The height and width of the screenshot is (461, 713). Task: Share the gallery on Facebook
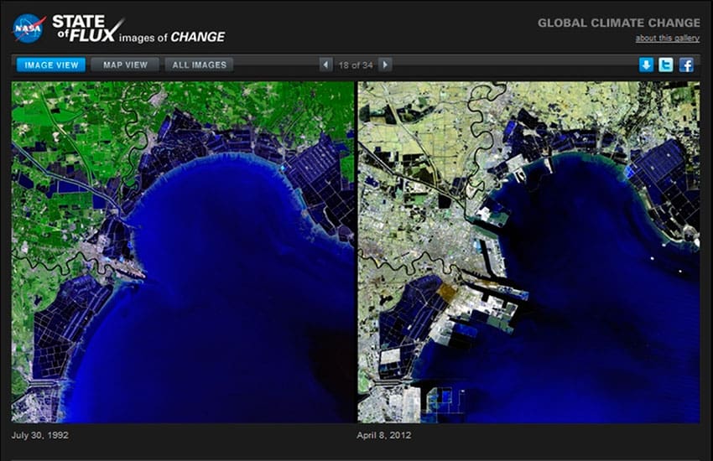tap(686, 65)
